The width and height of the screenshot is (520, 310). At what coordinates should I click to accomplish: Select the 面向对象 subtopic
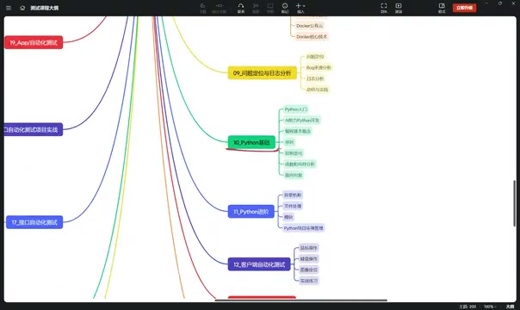pyautogui.click(x=294, y=175)
